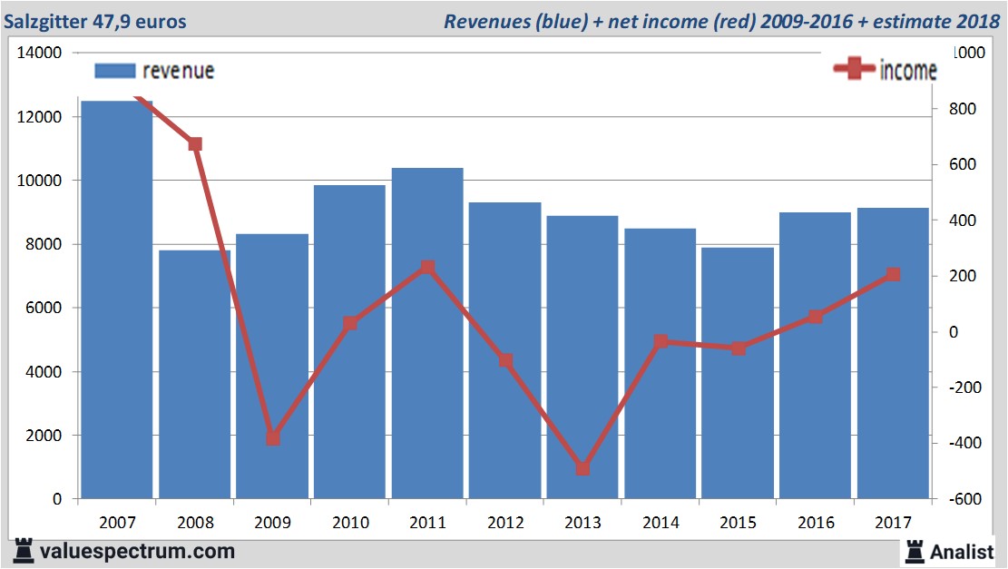Click the 2000 left axis label
The height and width of the screenshot is (569, 1008).
click(x=44, y=436)
